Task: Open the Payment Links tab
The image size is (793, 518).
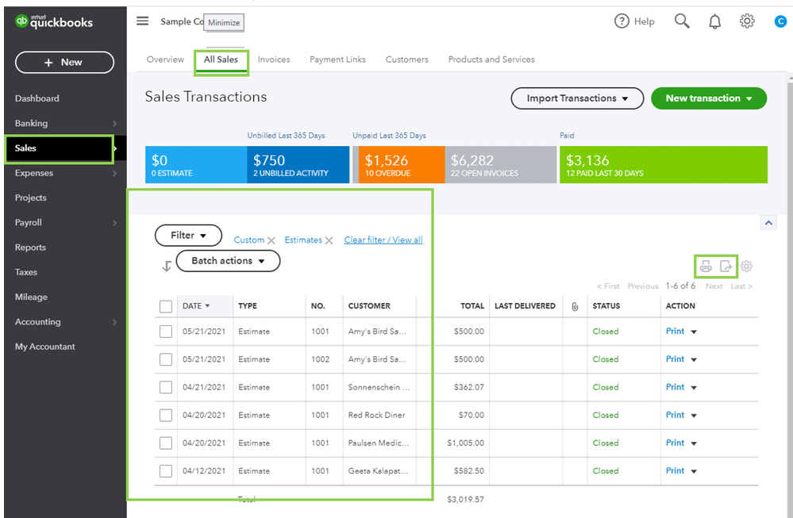Action: click(337, 59)
